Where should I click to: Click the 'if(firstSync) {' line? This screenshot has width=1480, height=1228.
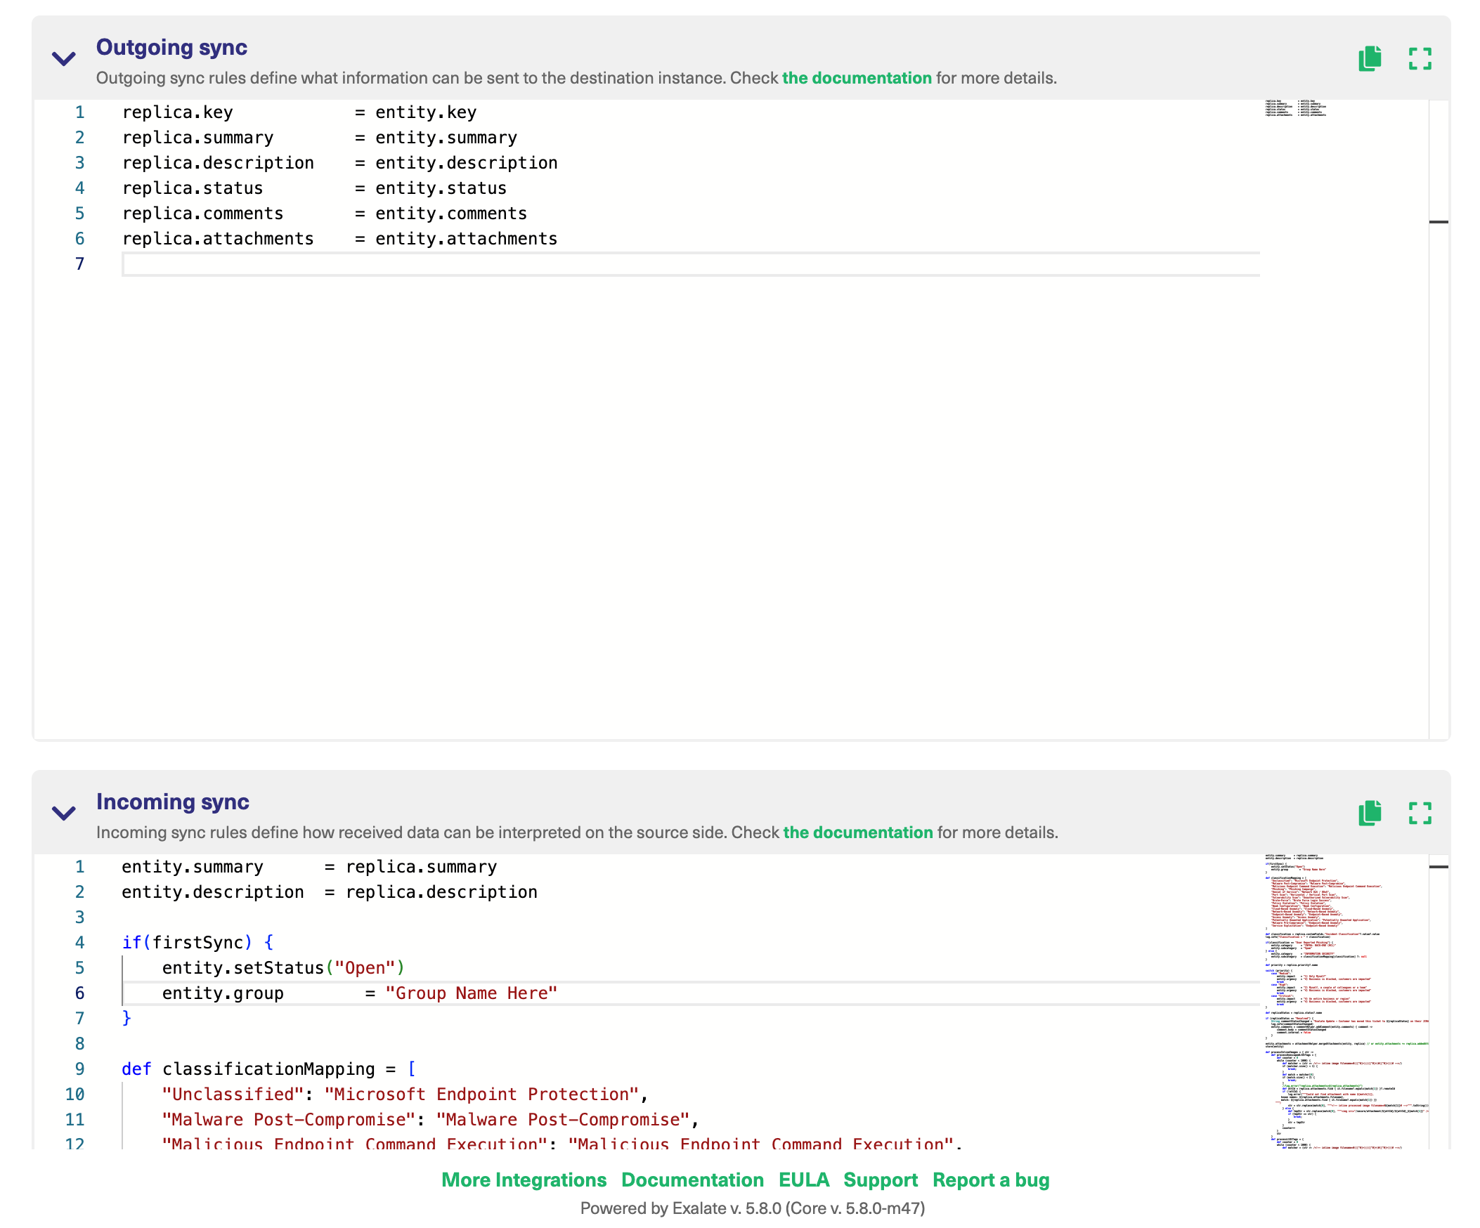(x=198, y=943)
